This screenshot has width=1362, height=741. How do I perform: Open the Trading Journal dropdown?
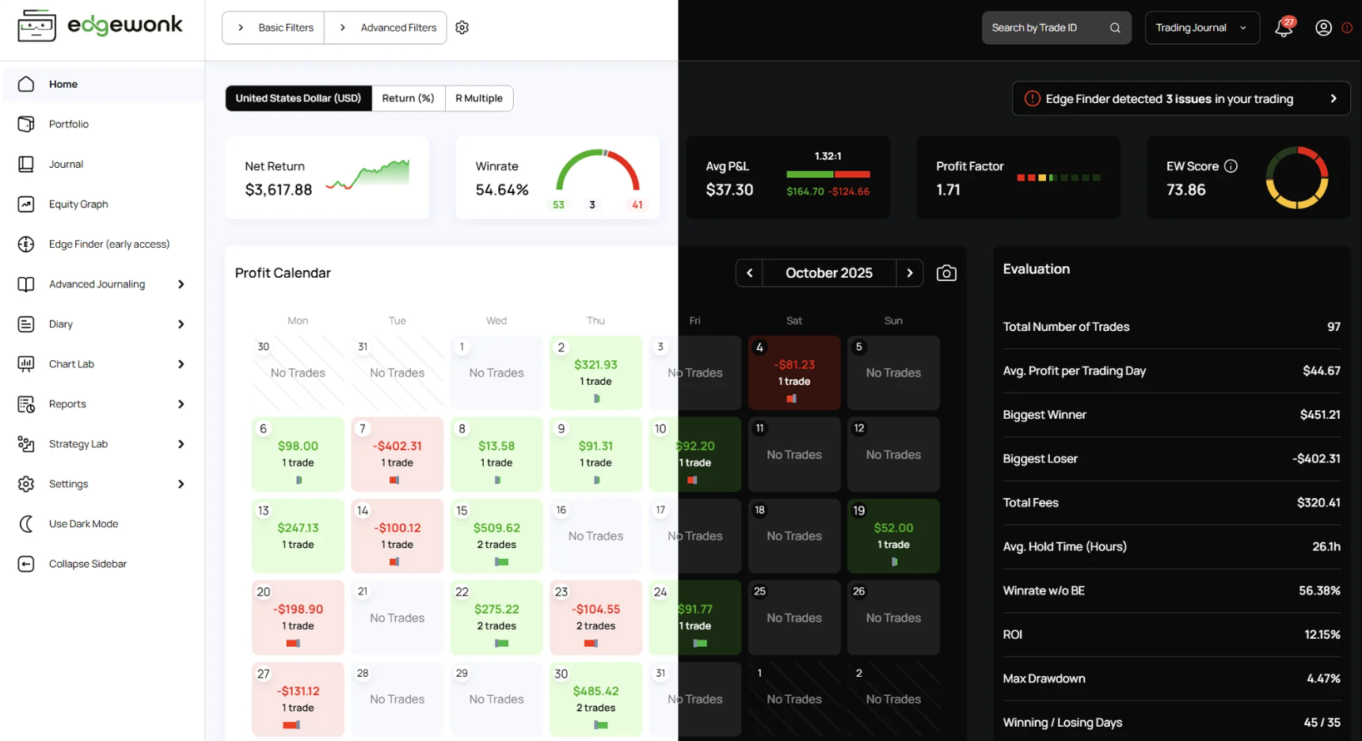[1202, 28]
